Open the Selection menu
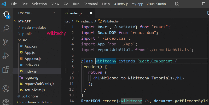This screenshot has width=209, height=105. click(39, 4)
